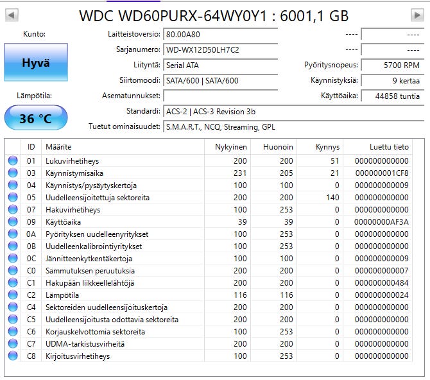The image size is (430, 380).
Task: Click raw value 0000000AF3A
Action: 381,221
